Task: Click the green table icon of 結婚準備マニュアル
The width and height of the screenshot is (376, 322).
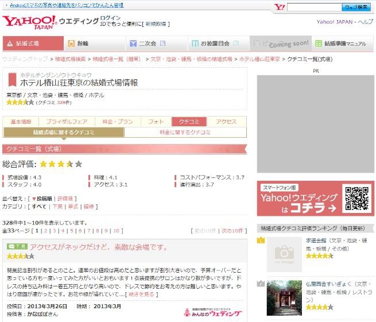Action: (x=319, y=44)
